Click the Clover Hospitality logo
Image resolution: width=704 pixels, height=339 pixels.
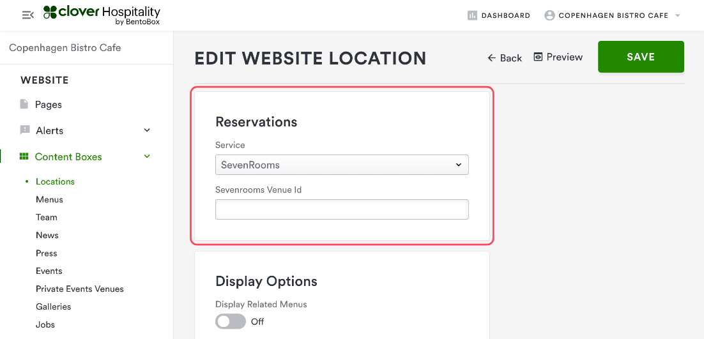click(x=102, y=15)
